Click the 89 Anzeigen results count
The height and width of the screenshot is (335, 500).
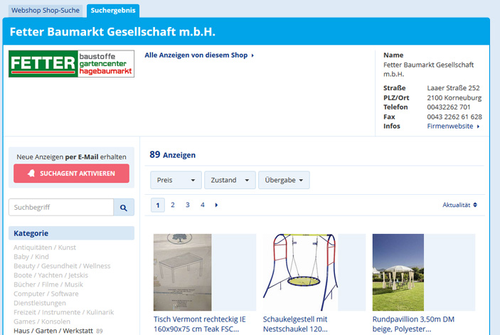coord(173,155)
